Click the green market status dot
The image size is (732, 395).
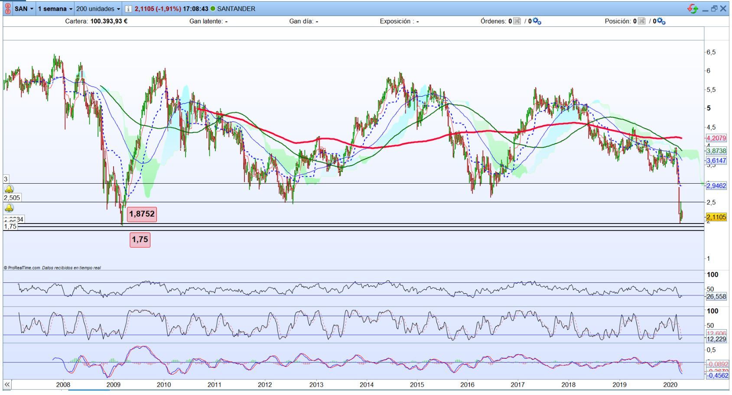213,9
